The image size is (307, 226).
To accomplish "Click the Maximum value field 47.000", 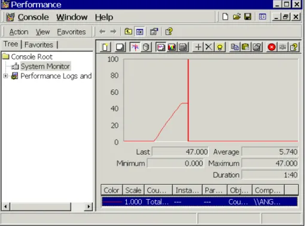I will (270, 163).
